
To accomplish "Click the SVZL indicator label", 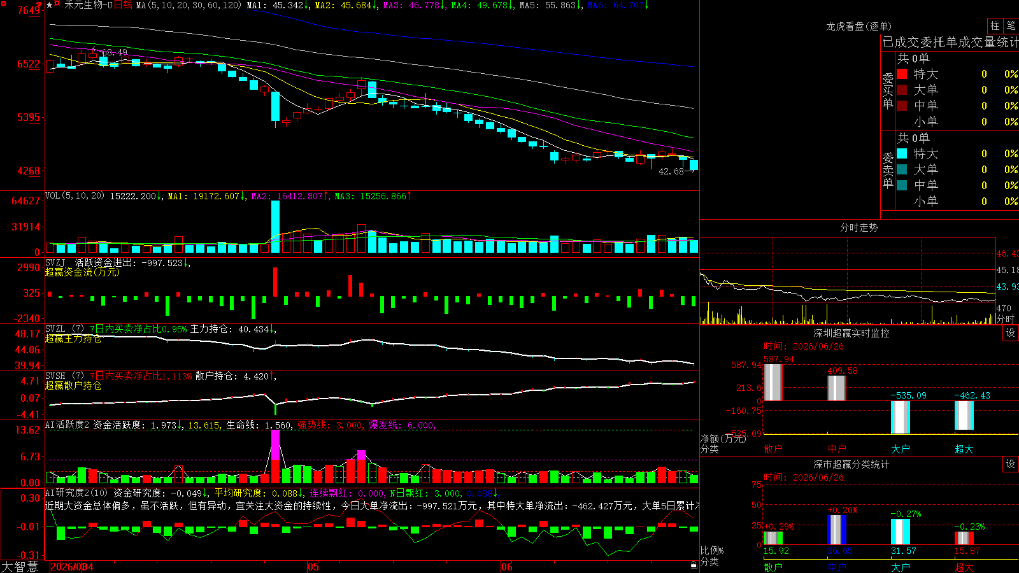I will 55,329.
